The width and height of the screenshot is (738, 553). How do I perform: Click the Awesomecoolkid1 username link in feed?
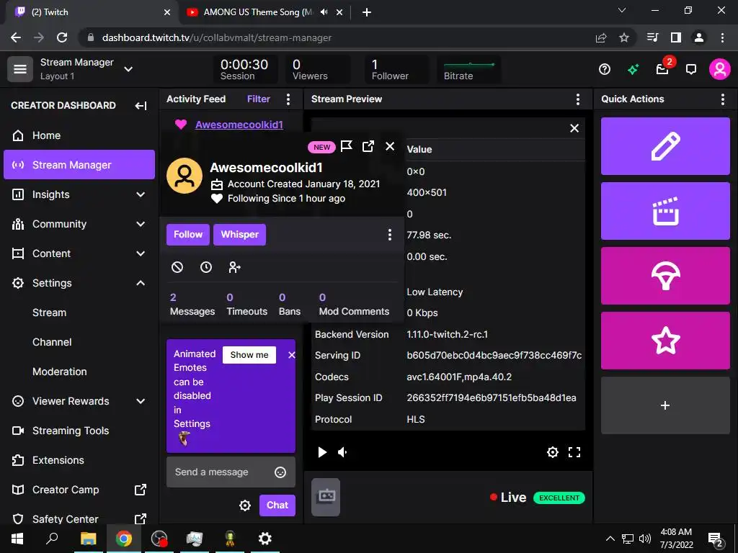[x=239, y=125]
